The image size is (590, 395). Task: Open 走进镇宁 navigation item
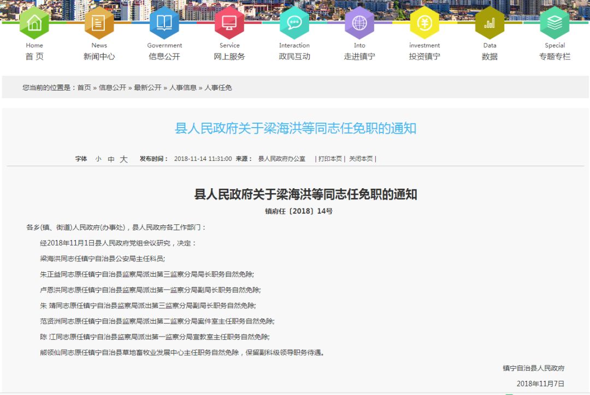tap(359, 57)
